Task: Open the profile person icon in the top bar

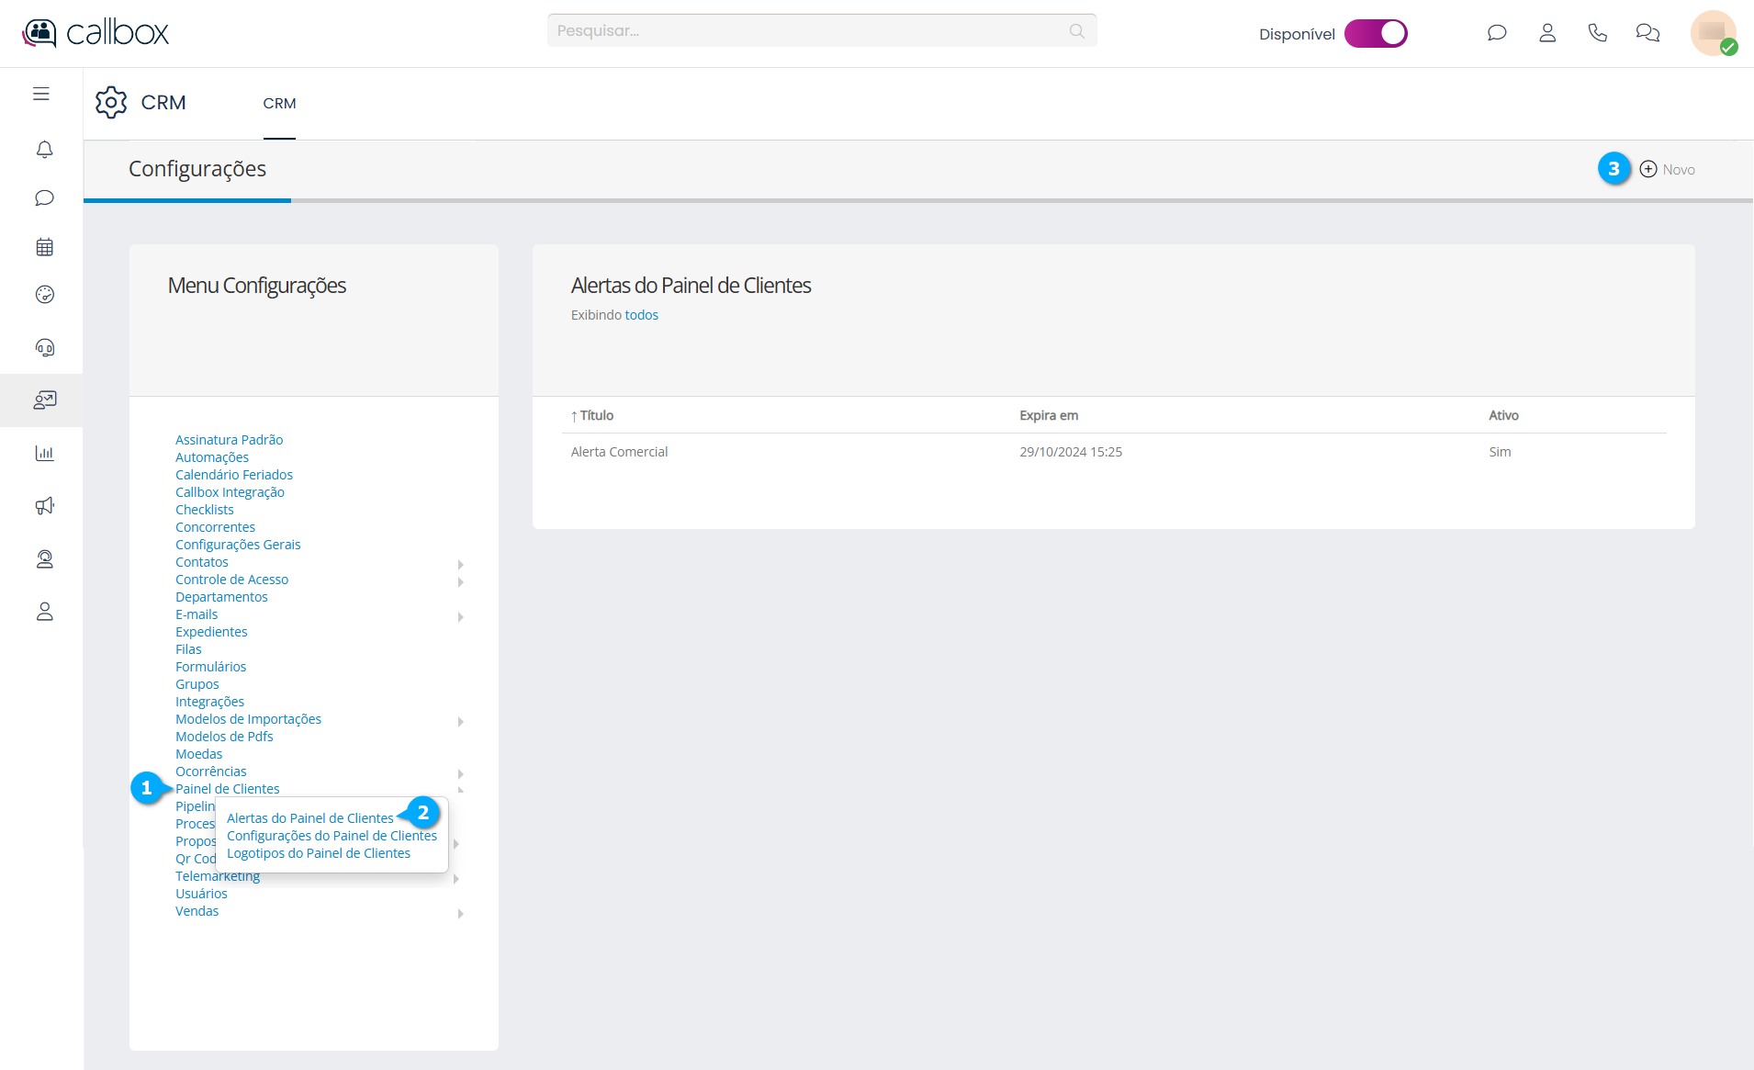Action: (1547, 33)
